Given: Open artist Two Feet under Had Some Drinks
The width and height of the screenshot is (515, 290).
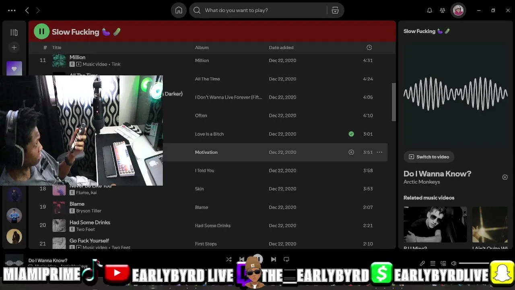Looking at the screenshot, I should (86, 229).
